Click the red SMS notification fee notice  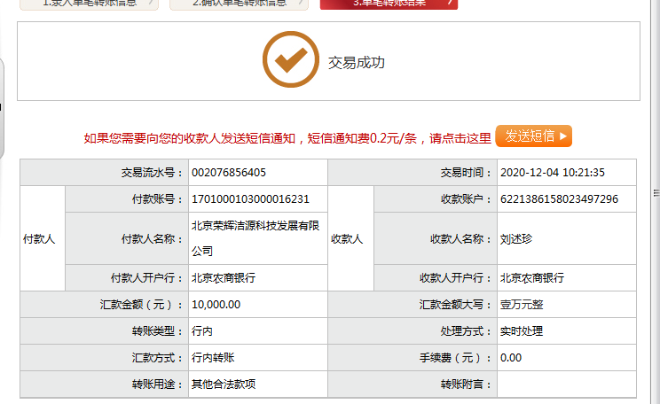coord(287,137)
